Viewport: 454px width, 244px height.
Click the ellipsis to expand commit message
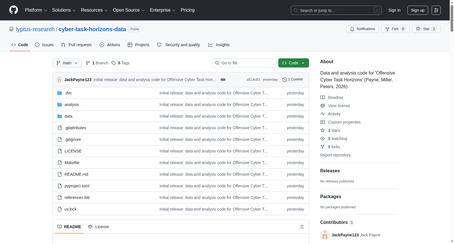pos(223,80)
